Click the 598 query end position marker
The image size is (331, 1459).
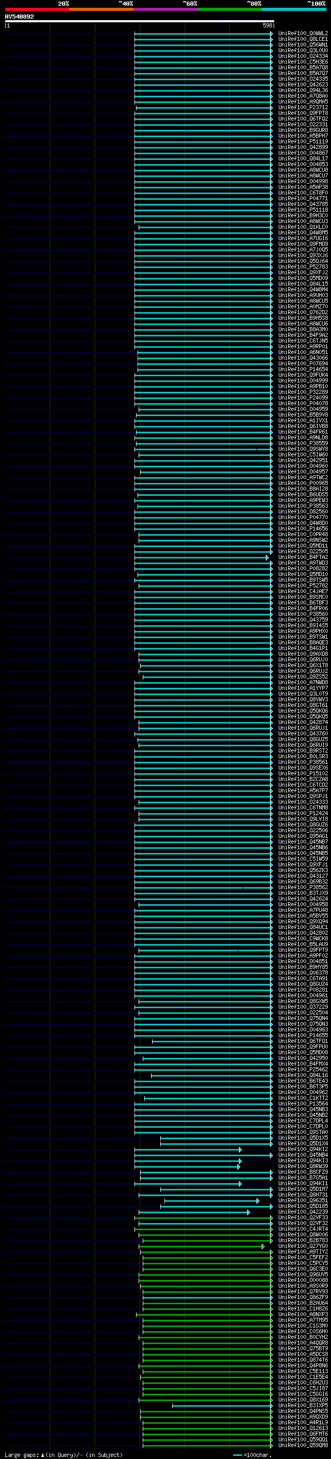pos(267,25)
